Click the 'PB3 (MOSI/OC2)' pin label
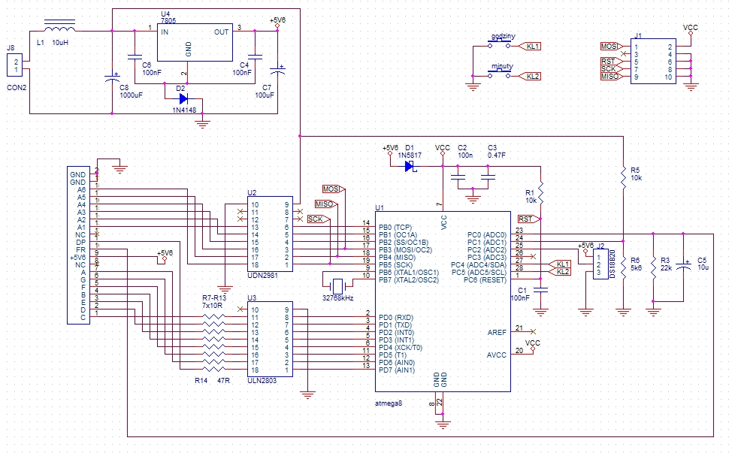Screen dimensions: 729x459 click(405, 250)
